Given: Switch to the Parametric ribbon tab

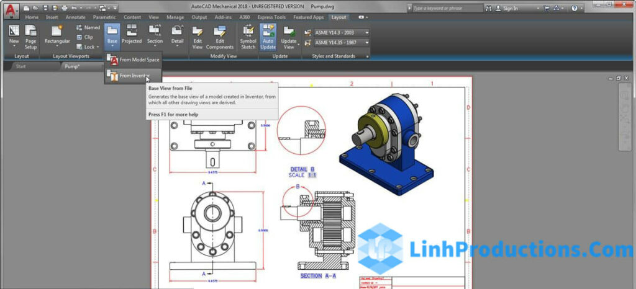Looking at the screenshot, I should (104, 17).
